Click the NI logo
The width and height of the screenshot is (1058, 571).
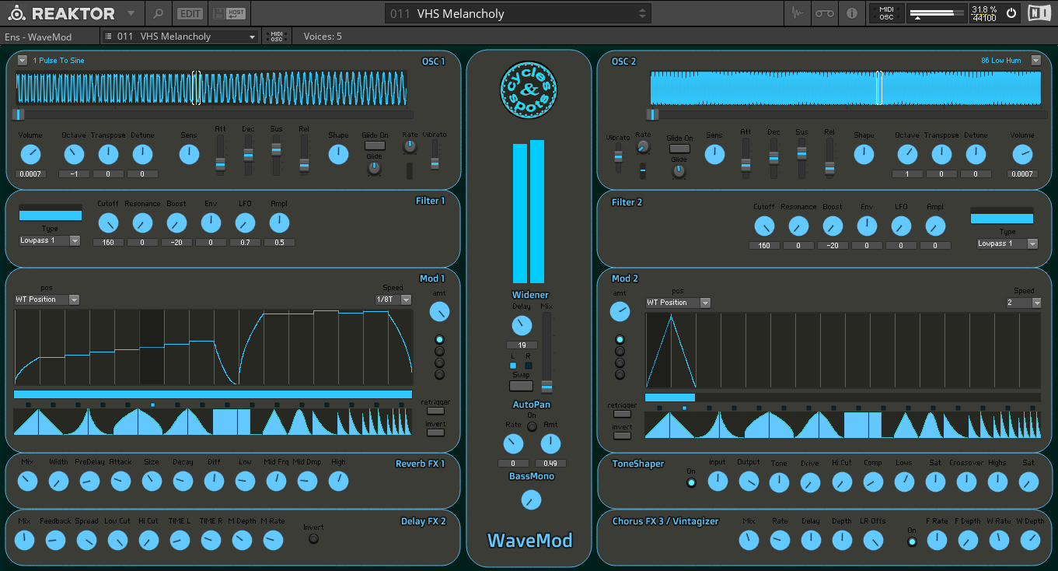click(x=1038, y=13)
